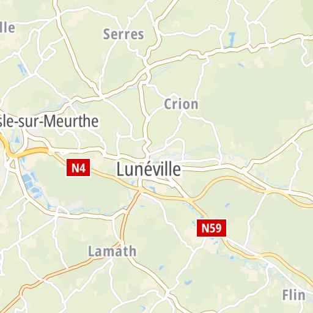The image size is (313, 313).
Task: Click the highway interchange west of the N4 shield
Action: 12,156
